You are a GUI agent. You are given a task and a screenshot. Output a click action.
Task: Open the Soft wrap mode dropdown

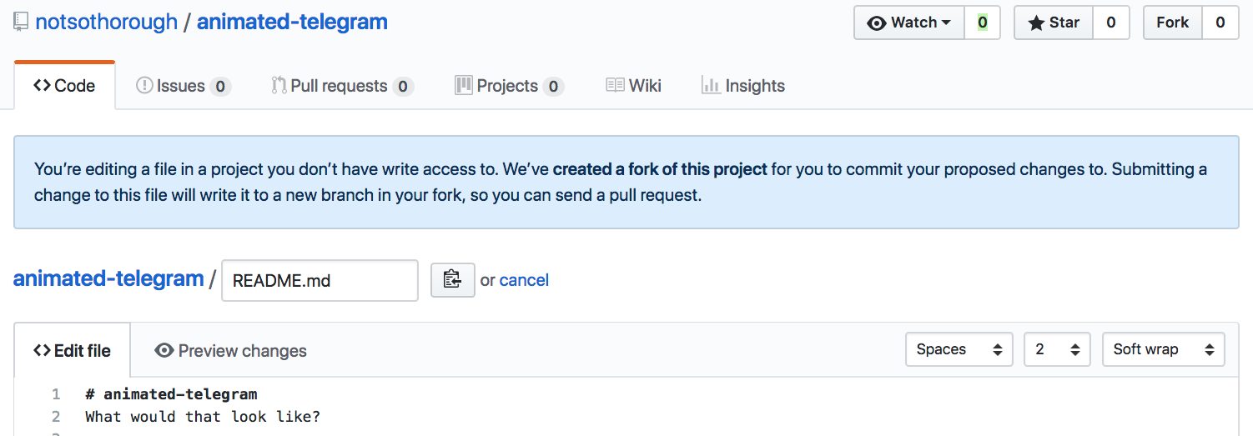point(1163,349)
